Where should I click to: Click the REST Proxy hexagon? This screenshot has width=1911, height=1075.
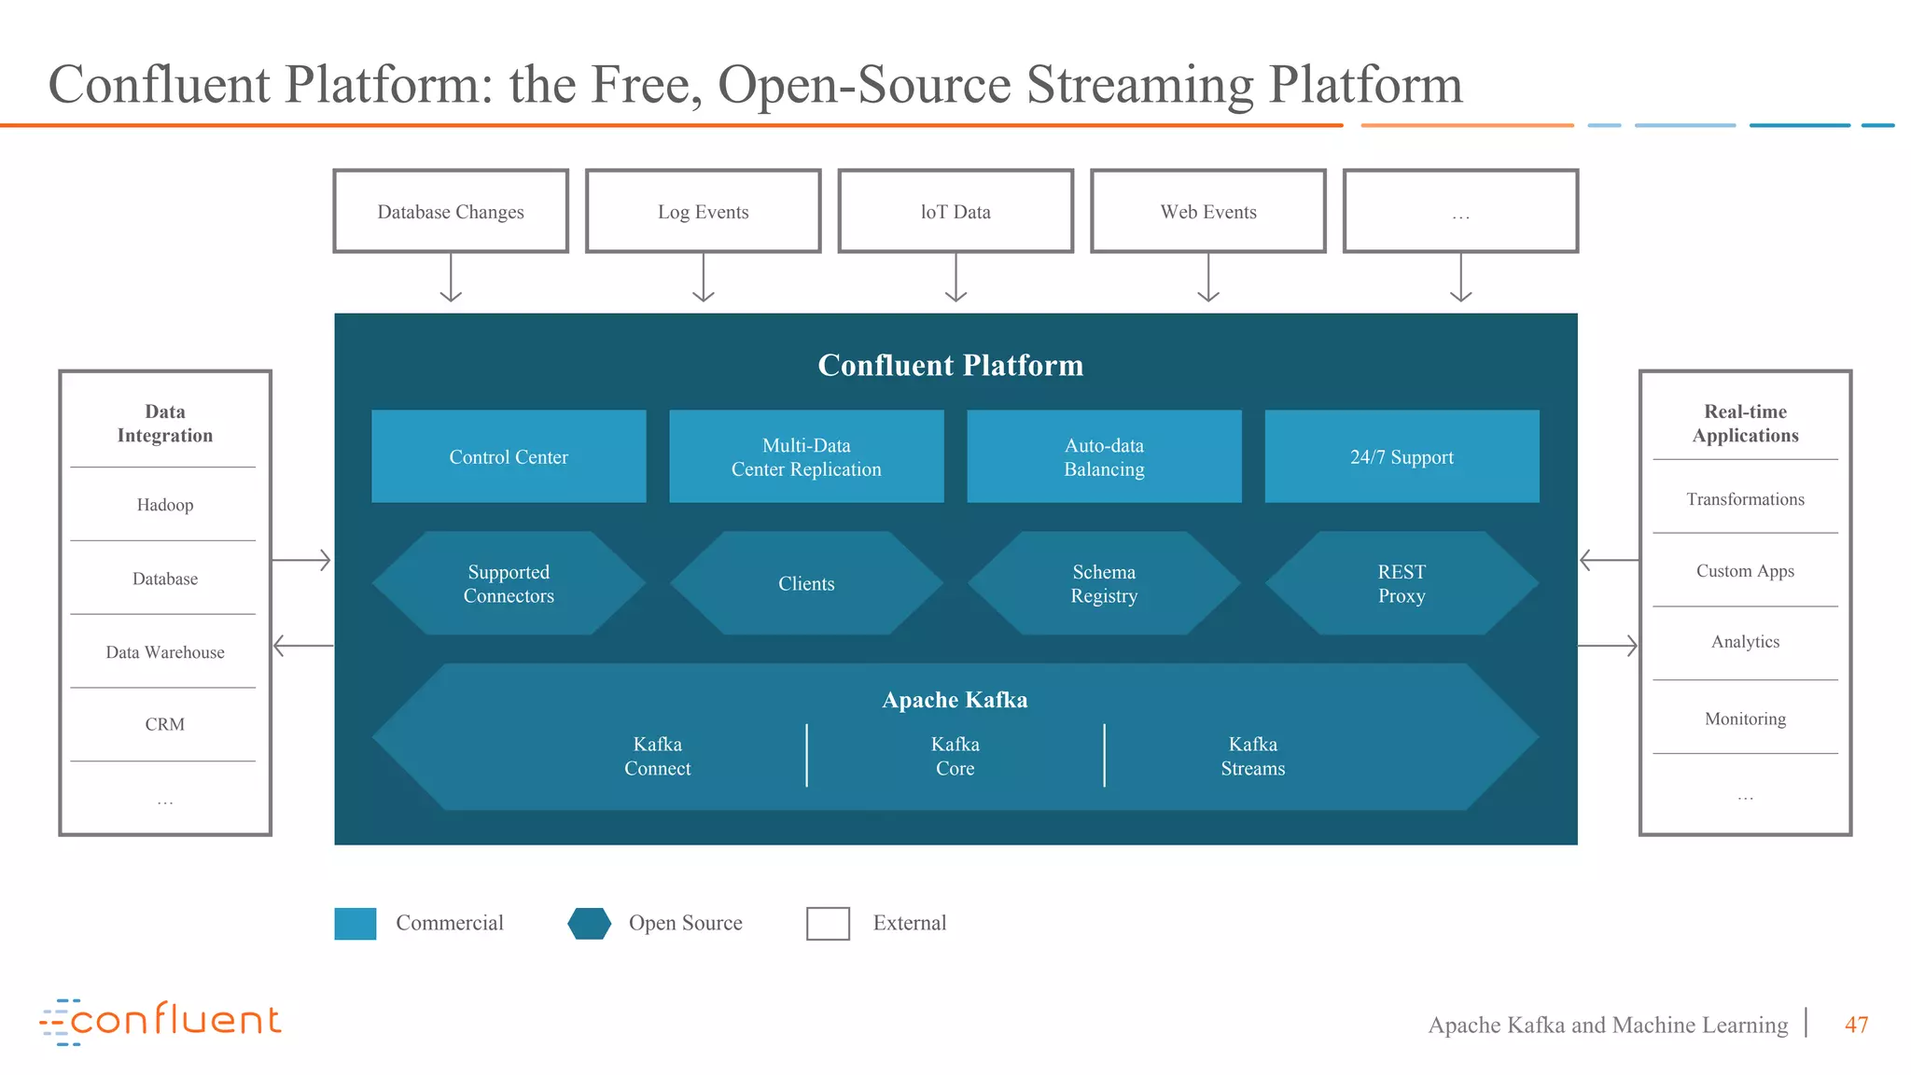pyautogui.click(x=1402, y=583)
